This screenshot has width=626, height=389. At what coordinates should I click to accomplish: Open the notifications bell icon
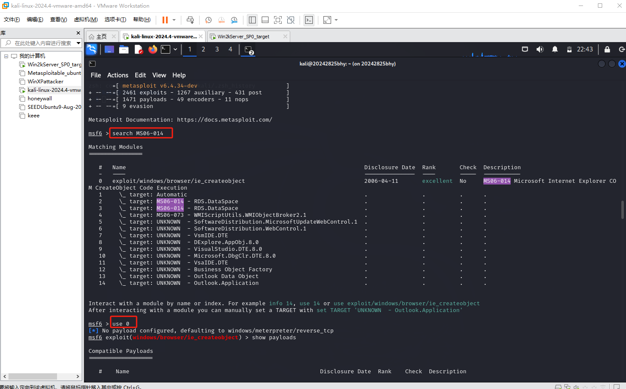click(x=555, y=49)
